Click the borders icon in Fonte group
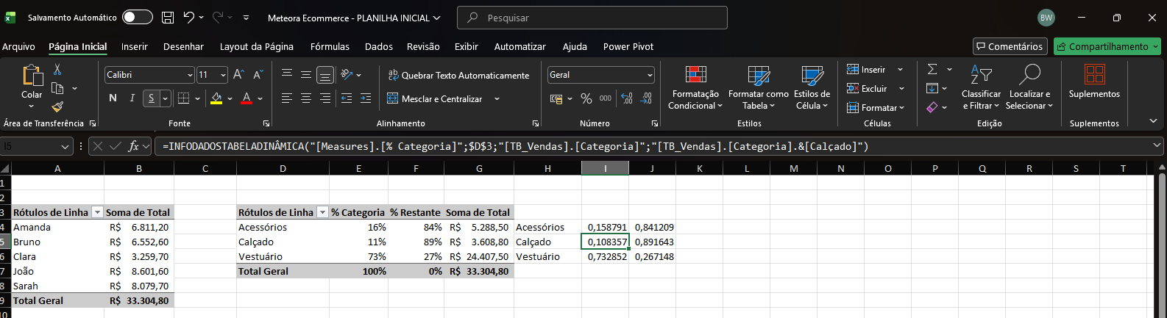This screenshot has width=1167, height=318. click(x=184, y=98)
